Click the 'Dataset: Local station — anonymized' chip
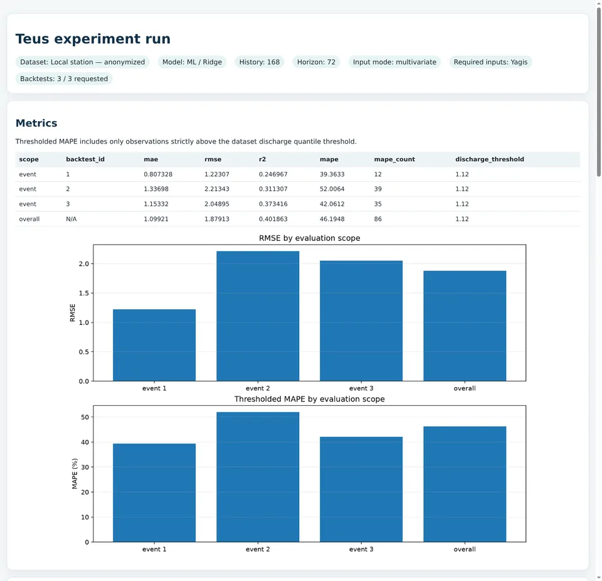This screenshot has width=602, height=581. pyautogui.click(x=83, y=62)
